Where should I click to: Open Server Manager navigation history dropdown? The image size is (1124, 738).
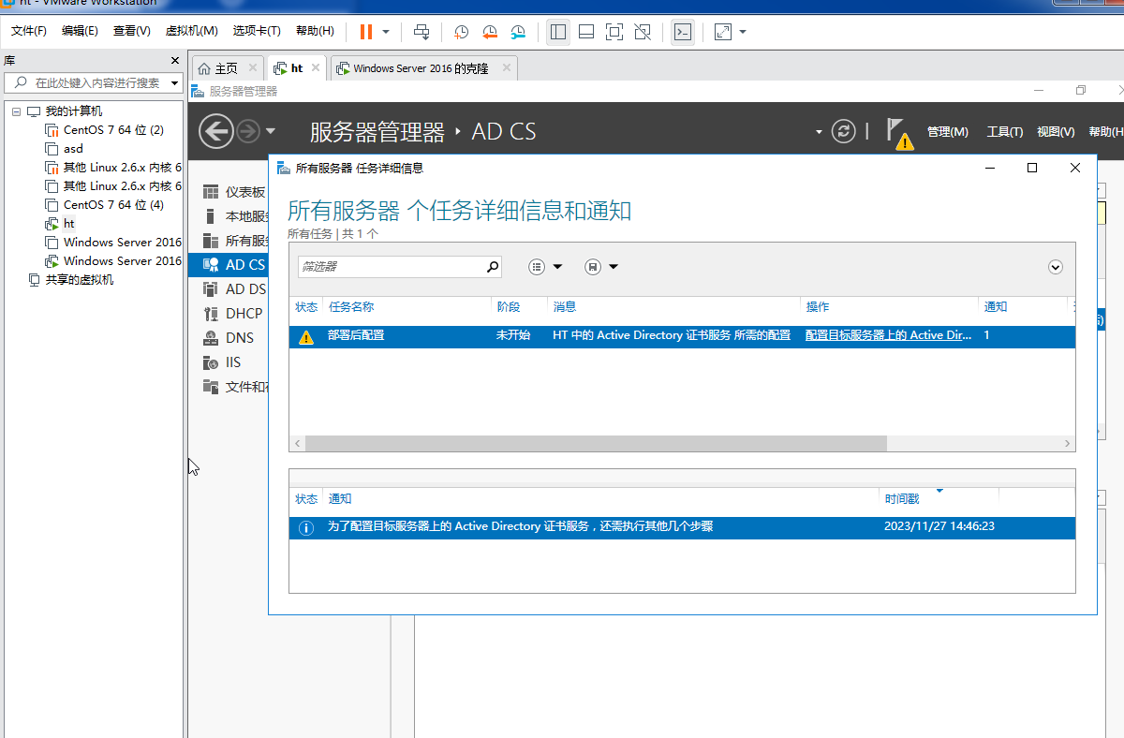[x=271, y=131]
